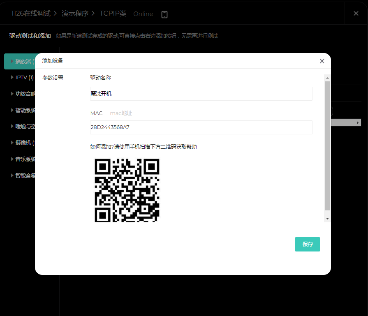This screenshot has width=368, height=316.
Task: Click the device icon next to Online
Action: 164,14
